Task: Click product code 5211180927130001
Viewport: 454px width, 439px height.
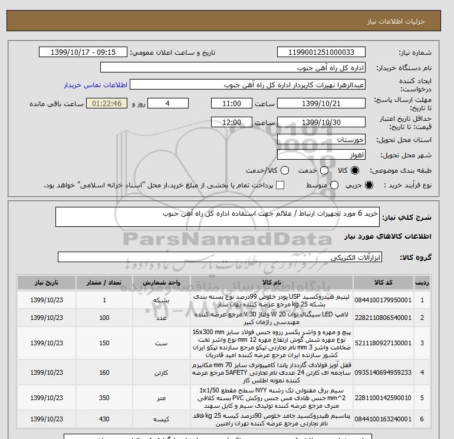Action: coord(383,343)
